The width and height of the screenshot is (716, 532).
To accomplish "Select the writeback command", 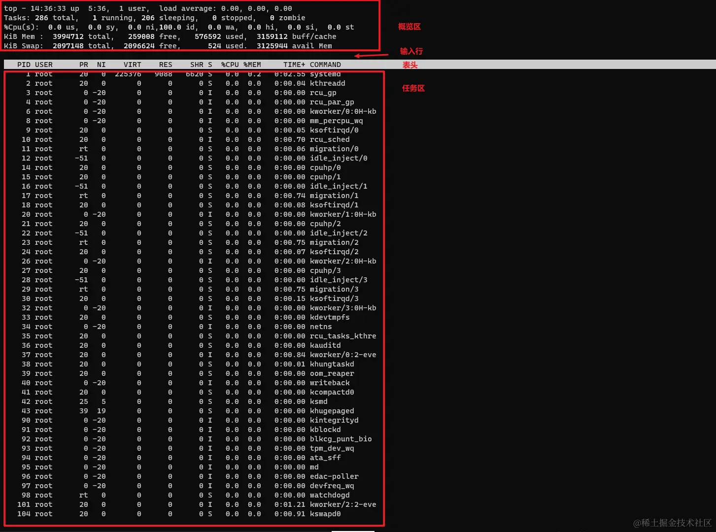I will (330, 383).
